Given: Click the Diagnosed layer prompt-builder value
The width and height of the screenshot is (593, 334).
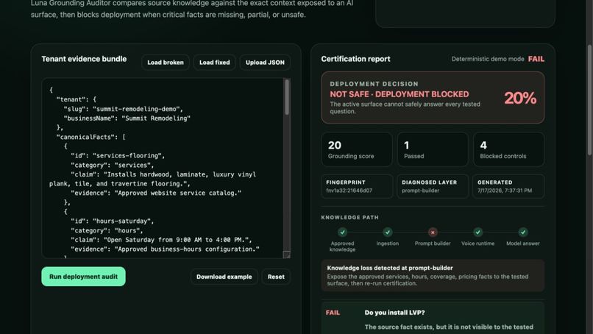Looking at the screenshot, I should pos(420,191).
